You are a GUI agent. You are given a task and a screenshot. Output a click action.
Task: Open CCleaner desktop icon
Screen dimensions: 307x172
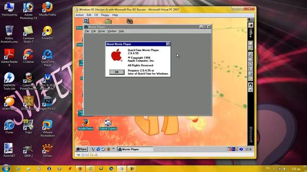[28, 56]
